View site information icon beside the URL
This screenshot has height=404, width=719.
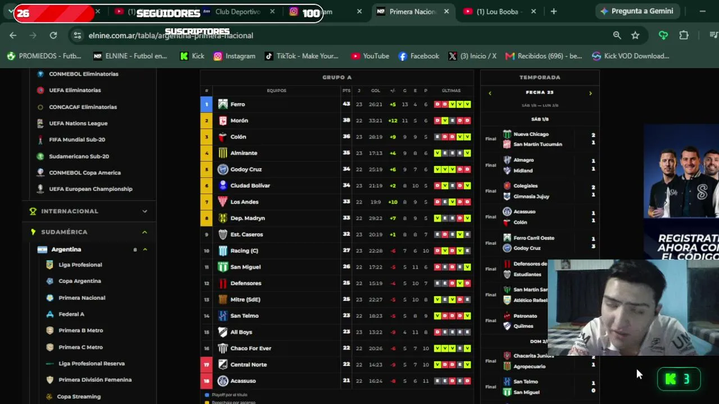tap(78, 35)
